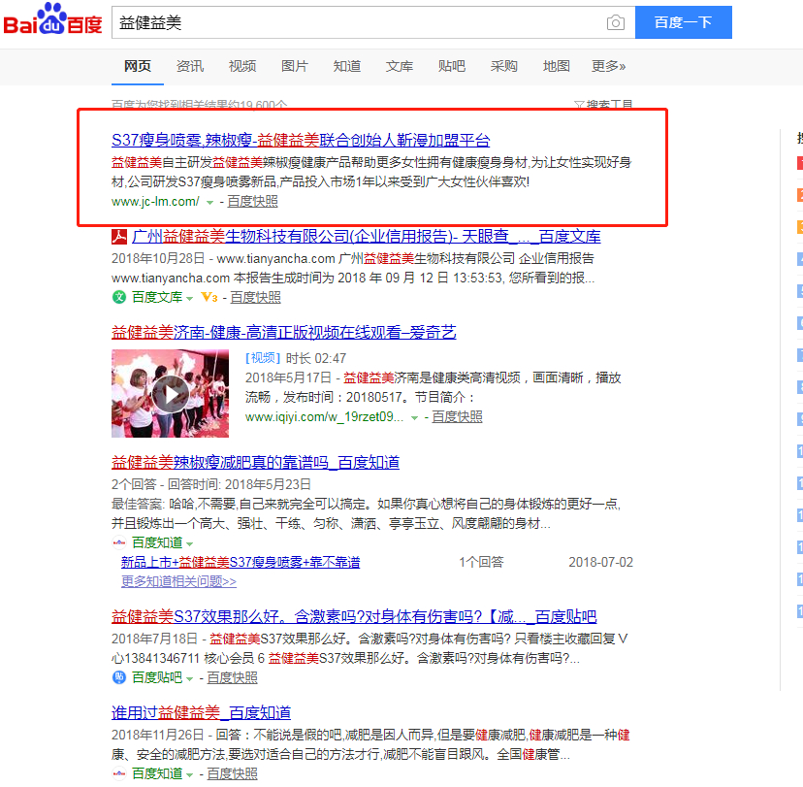Expand arrow beside 百度知道 under 辣椒瘦减肥
This screenshot has width=803, height=787.
[189, 543]
